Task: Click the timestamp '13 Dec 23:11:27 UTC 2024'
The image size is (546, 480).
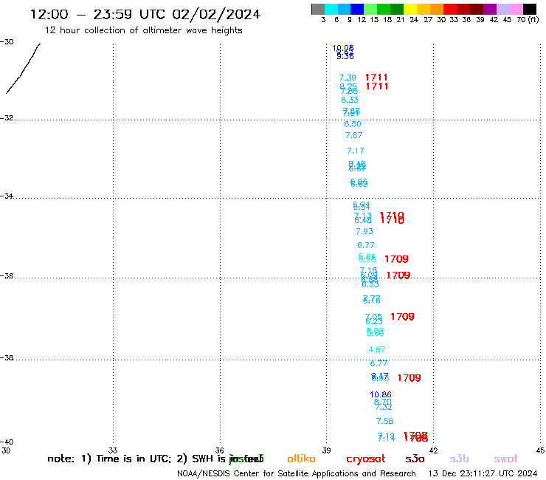Action: click(483, 473)
